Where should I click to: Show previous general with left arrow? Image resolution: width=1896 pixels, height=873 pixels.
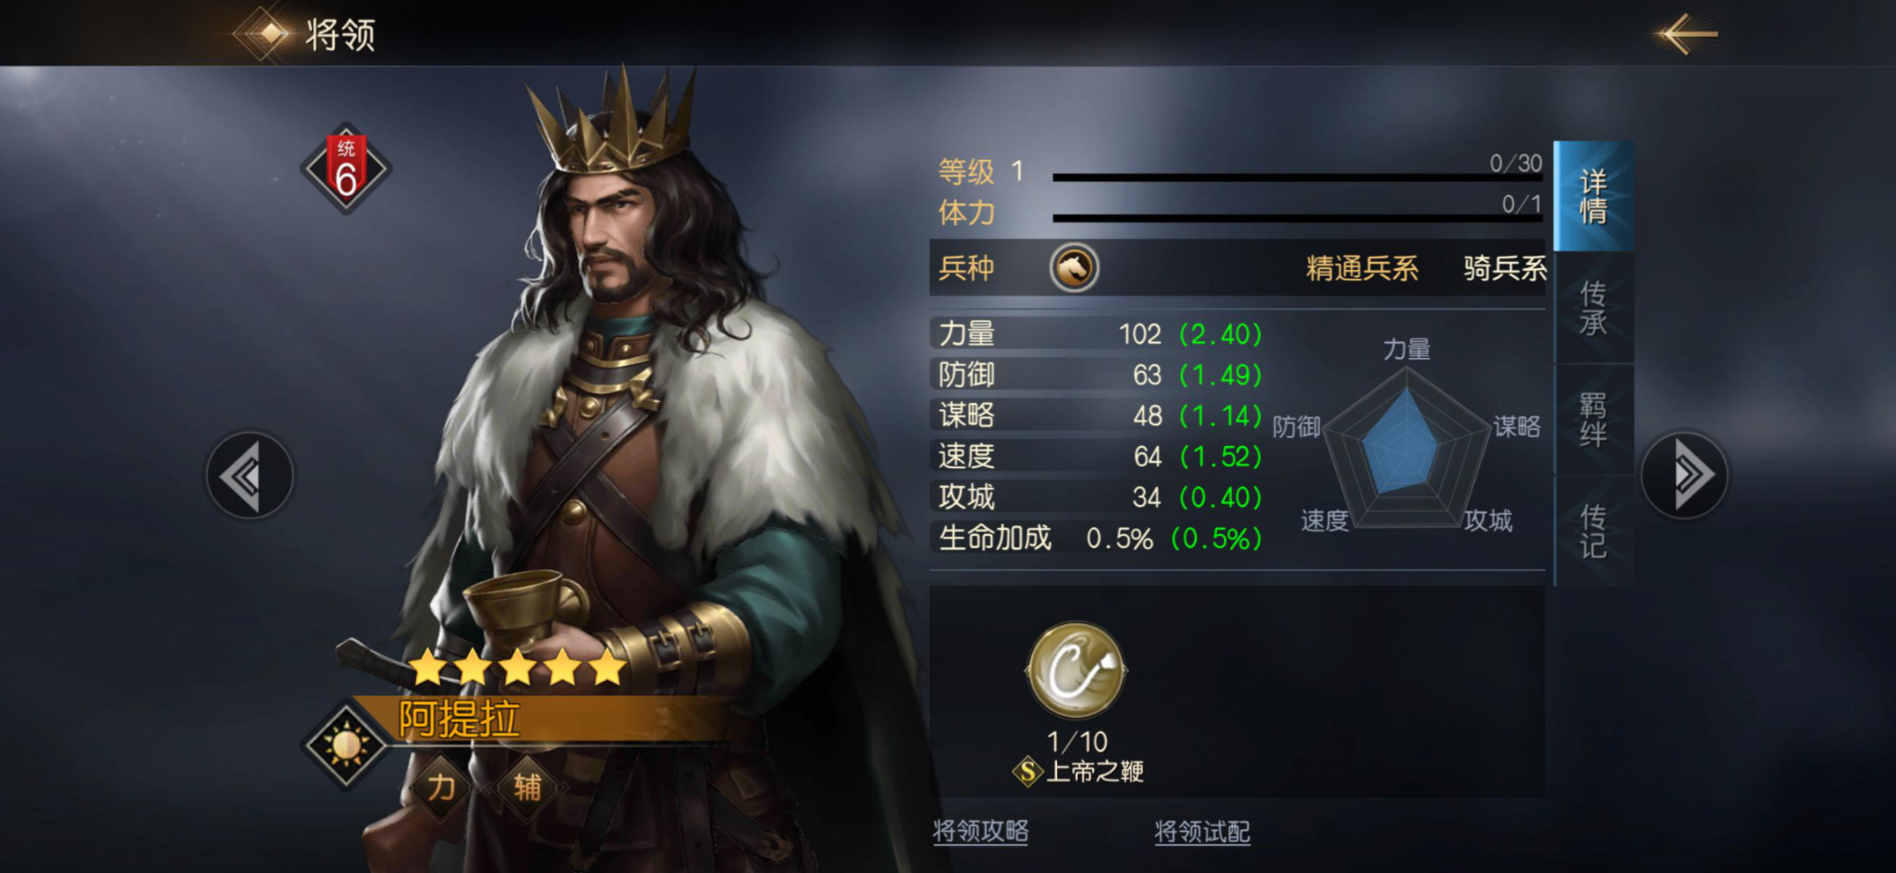[249, 476]
